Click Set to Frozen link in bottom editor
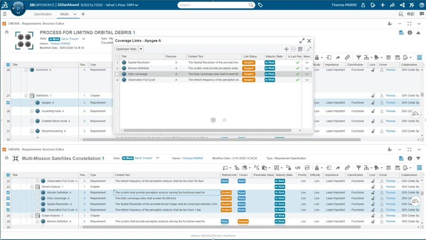Viewport: 426px width, 240px height. click(x=144, y=158)
